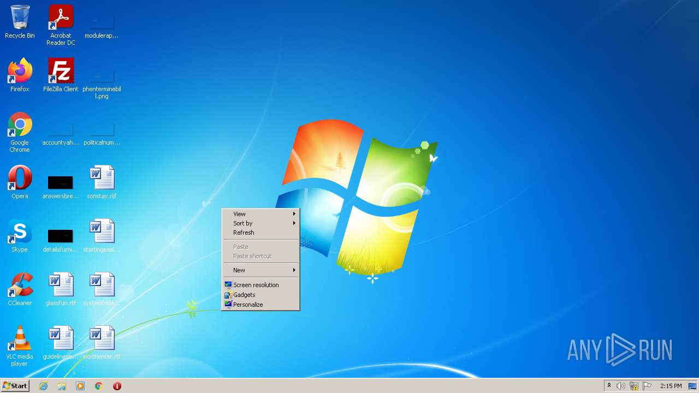The width and height of the screenshot is (699, 393).
Task: Select the Firefox desktop shortcut
Action: [20, 75]
